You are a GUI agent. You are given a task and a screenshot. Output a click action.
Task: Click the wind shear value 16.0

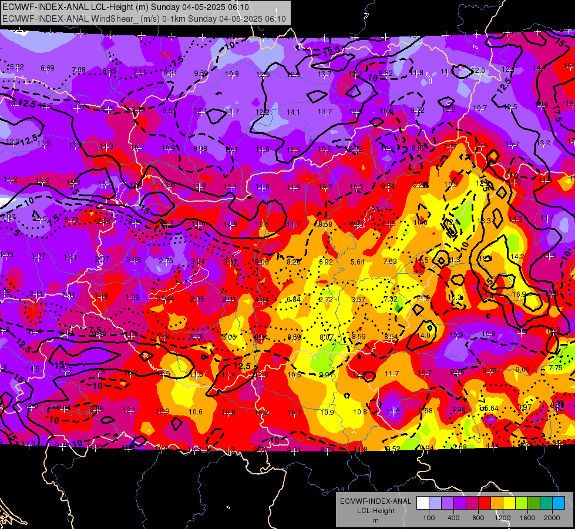105,184
